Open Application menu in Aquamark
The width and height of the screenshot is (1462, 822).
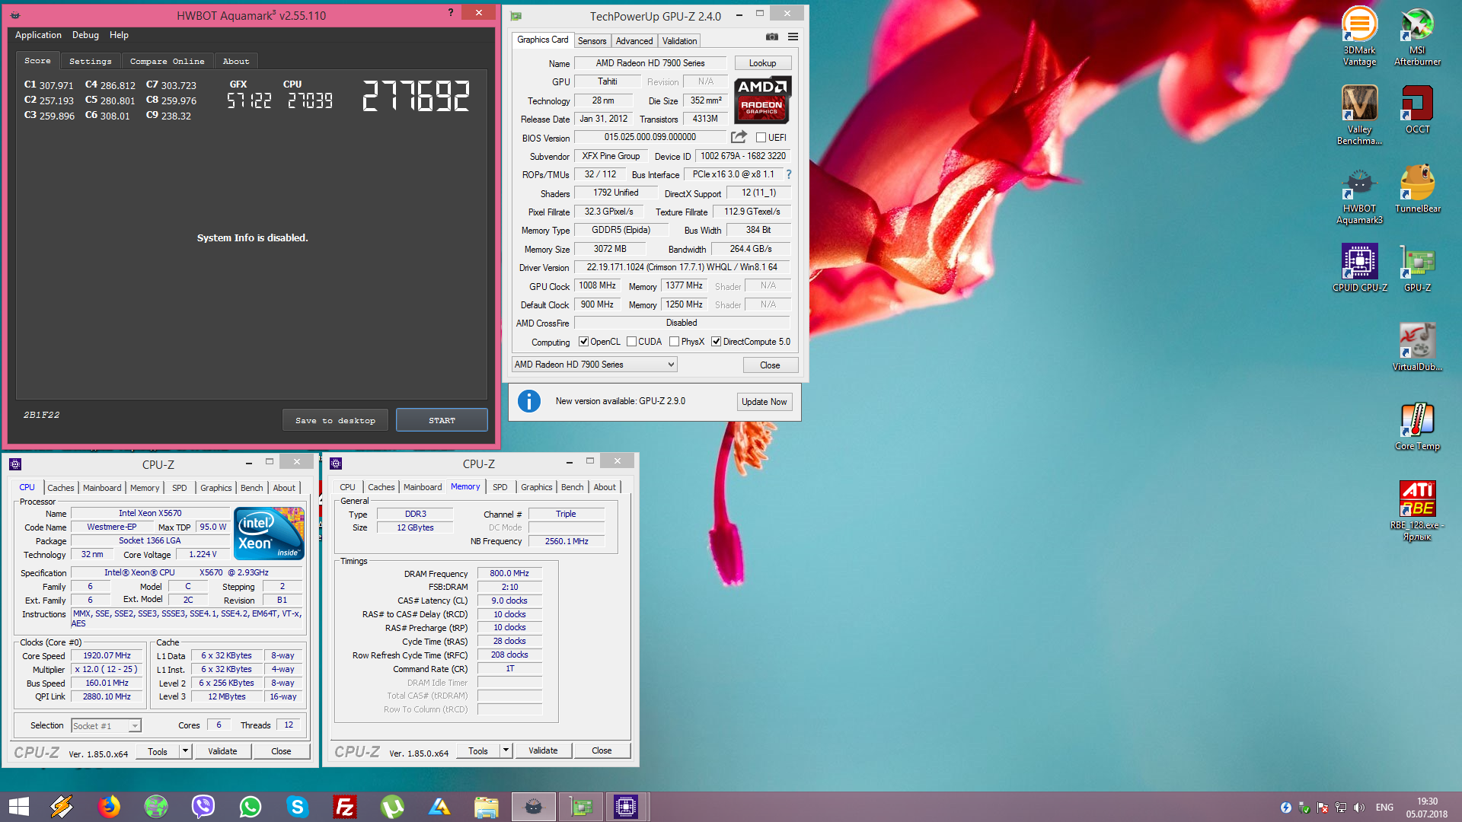click(38, 35)
